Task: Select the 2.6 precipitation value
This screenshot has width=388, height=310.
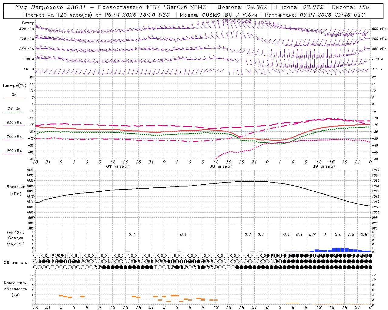Action: click(338, 234)
